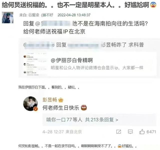Click the birthday cake emoji
Image resolution: width=160 pixels, height=150 pixels.
point(84,108)
